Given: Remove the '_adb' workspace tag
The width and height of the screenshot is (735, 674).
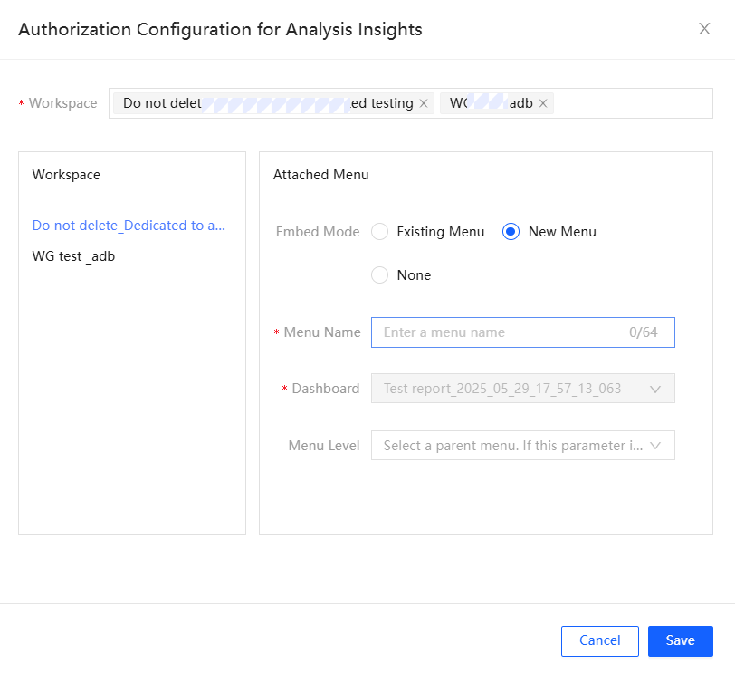Looking at the screenshot, I should pos(543,103).
